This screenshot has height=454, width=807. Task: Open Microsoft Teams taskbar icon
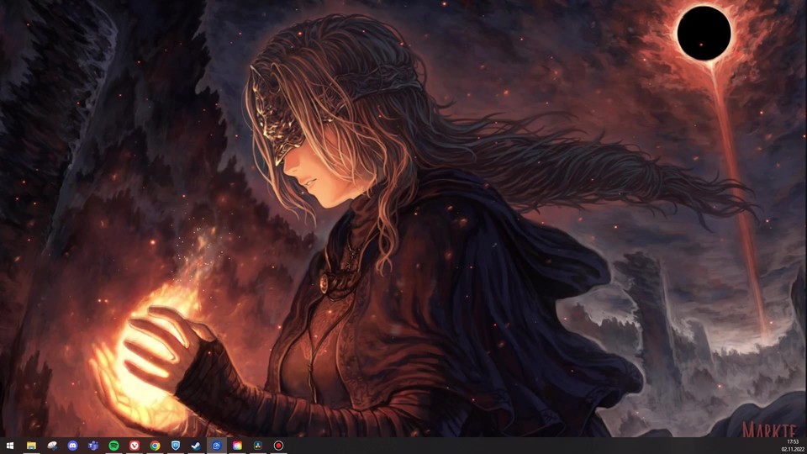[93, 446]
